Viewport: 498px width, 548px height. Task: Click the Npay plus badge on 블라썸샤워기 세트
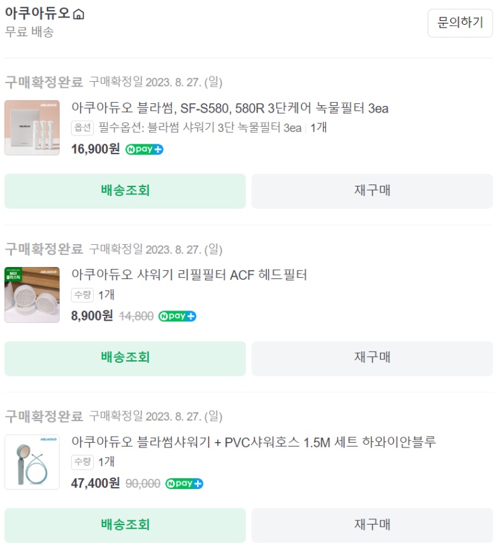pyautogui.click(x=184, y=483)
